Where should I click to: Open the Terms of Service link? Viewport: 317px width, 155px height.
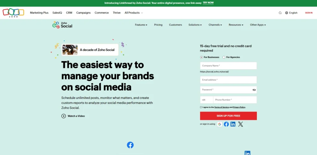[x=222, y=107]
